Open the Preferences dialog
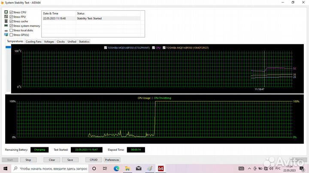 click(x=112, y=160)
